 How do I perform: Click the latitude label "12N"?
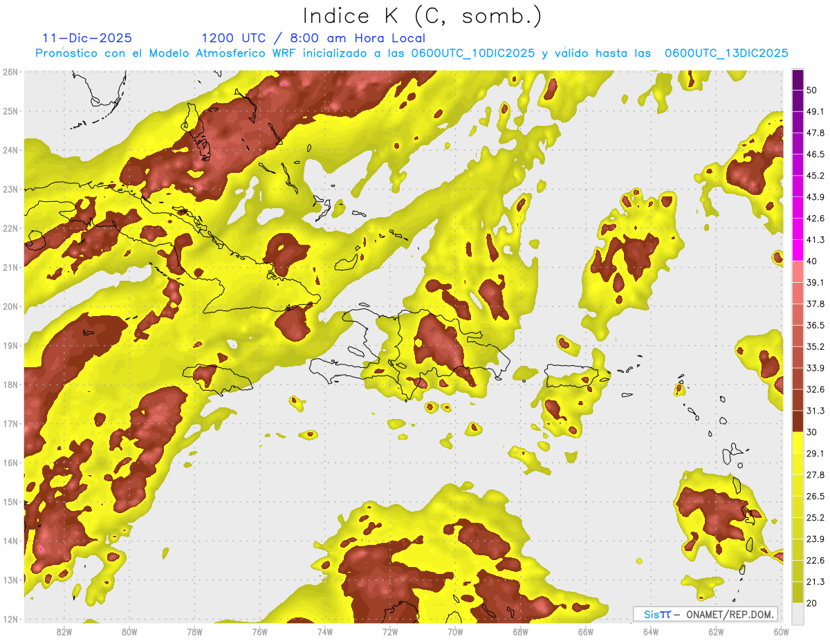(10, 619)
